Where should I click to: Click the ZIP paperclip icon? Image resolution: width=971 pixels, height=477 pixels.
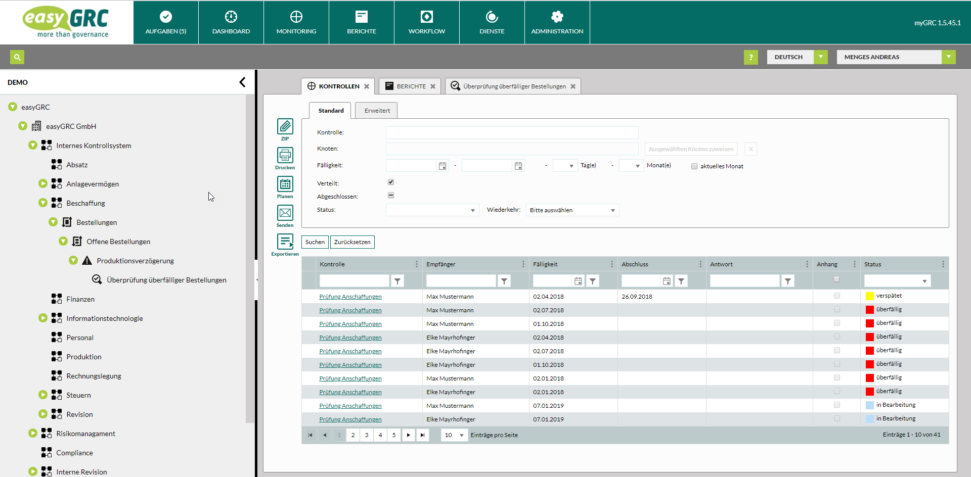click(x=285, y=126)
